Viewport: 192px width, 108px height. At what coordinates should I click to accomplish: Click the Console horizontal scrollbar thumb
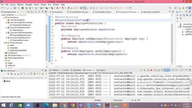coord(73,97)
